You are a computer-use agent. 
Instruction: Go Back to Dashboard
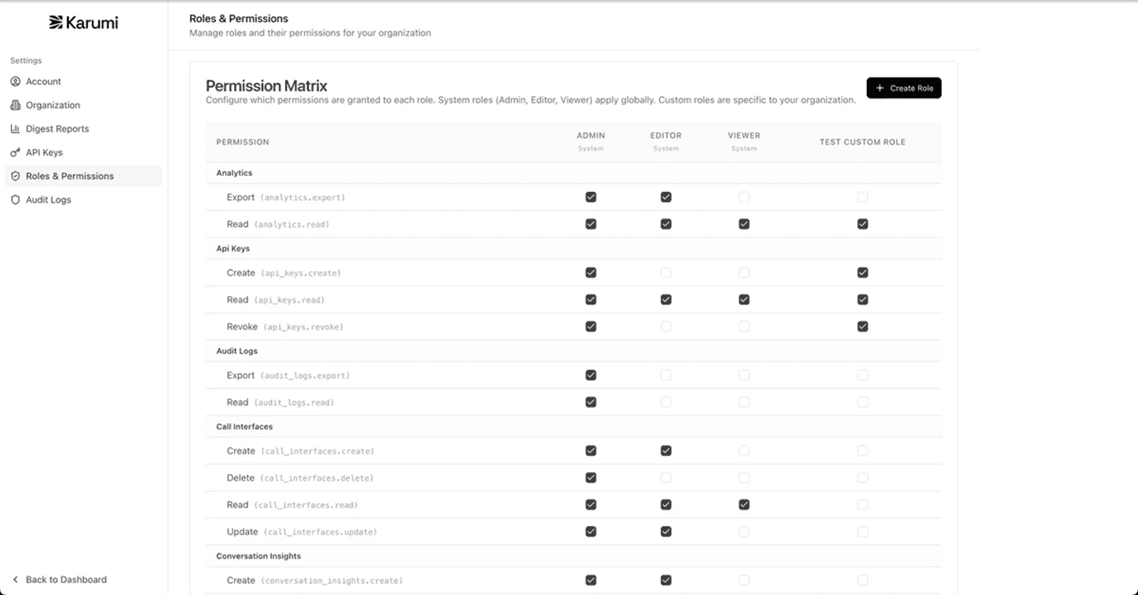59,579
